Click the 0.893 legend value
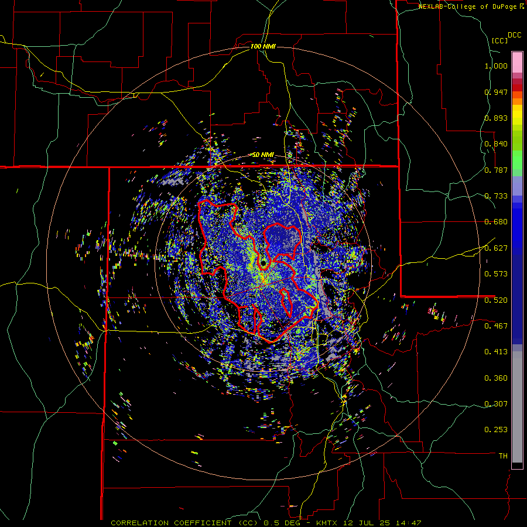This screenshot has height=527, width=527. (x=496, y=118)
